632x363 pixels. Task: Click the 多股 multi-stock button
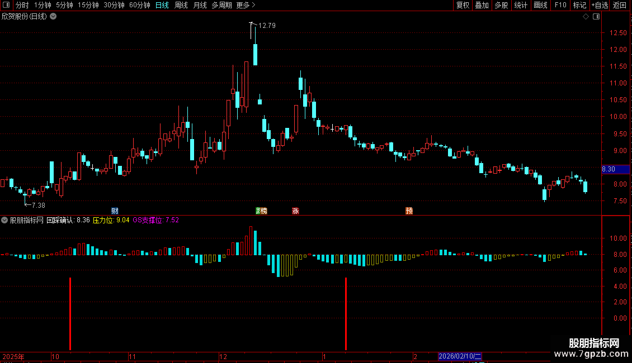click(502, 5)
